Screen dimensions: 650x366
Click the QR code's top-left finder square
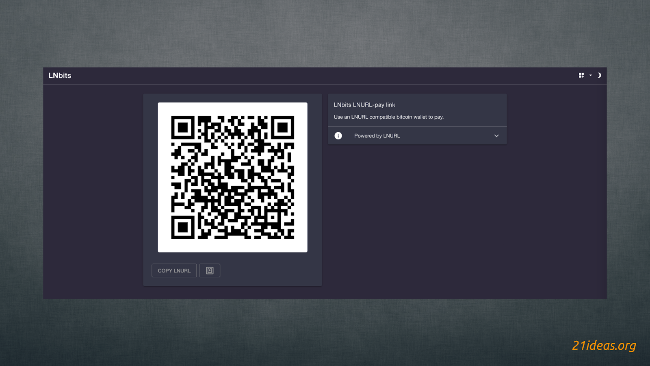click(x=183, y=128)
